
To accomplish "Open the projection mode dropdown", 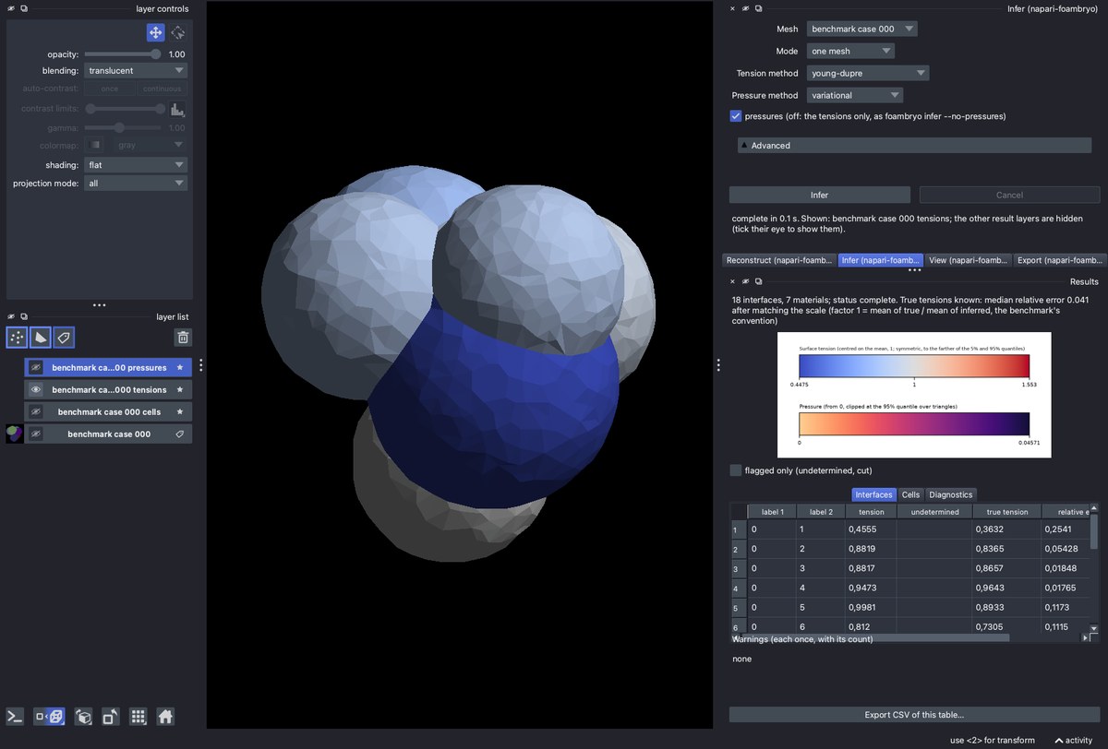I will [136, 184].
